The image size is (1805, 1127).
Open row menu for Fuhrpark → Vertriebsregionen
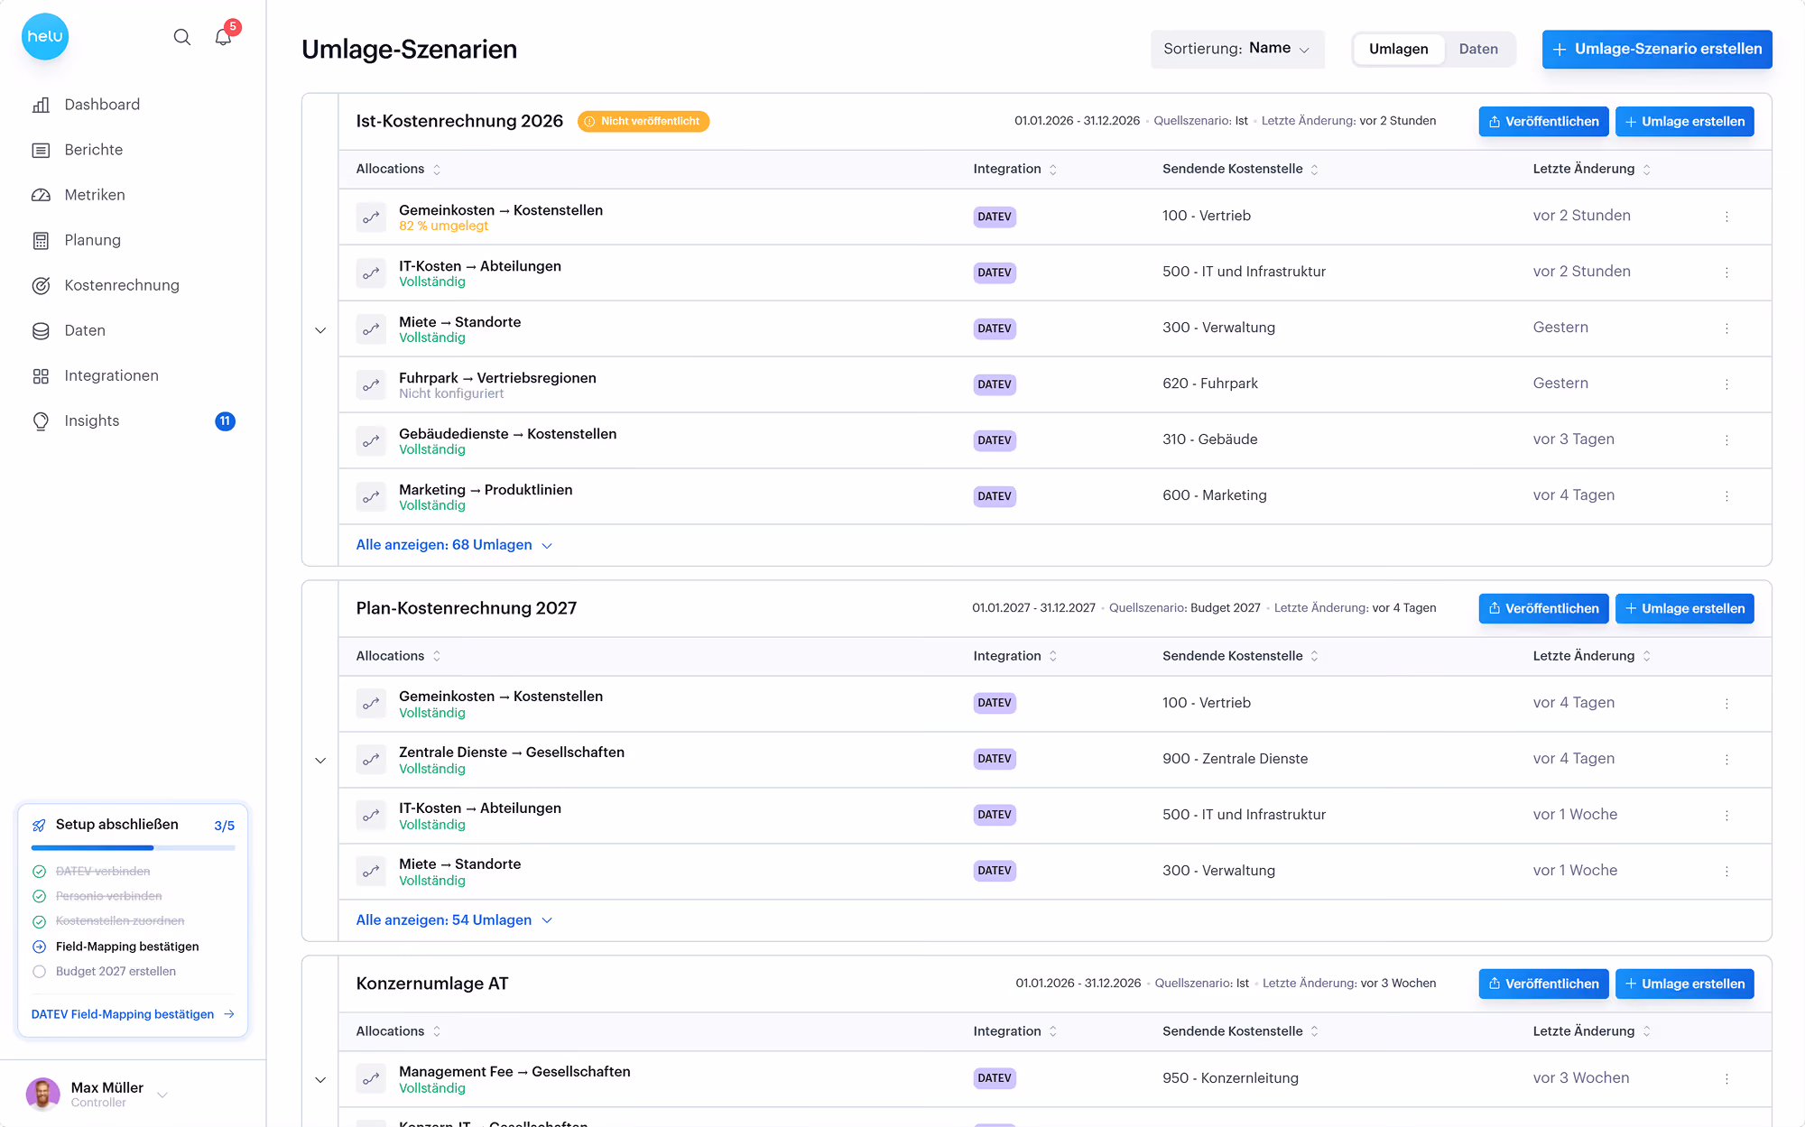click(1726, 384)
